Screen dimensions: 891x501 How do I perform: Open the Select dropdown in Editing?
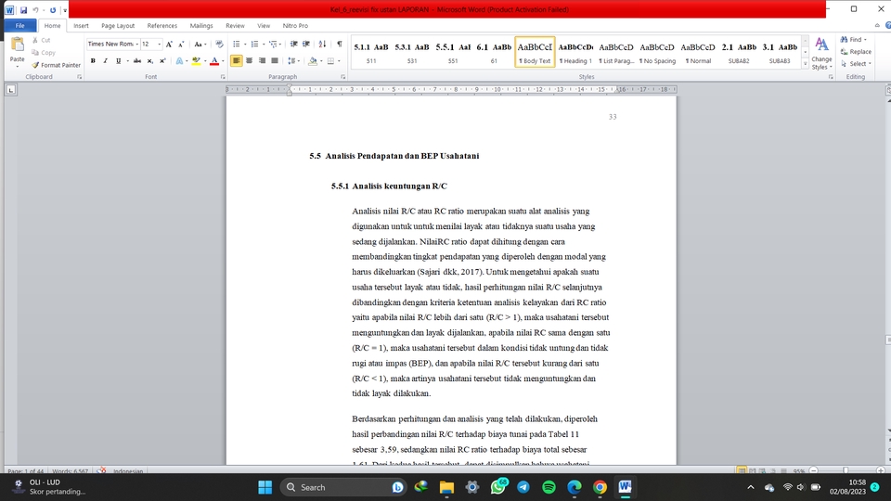(857, 64)
